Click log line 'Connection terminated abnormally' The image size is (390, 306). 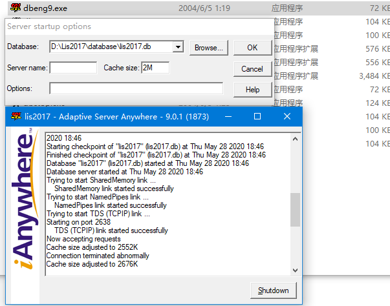[x=98, y=256]
